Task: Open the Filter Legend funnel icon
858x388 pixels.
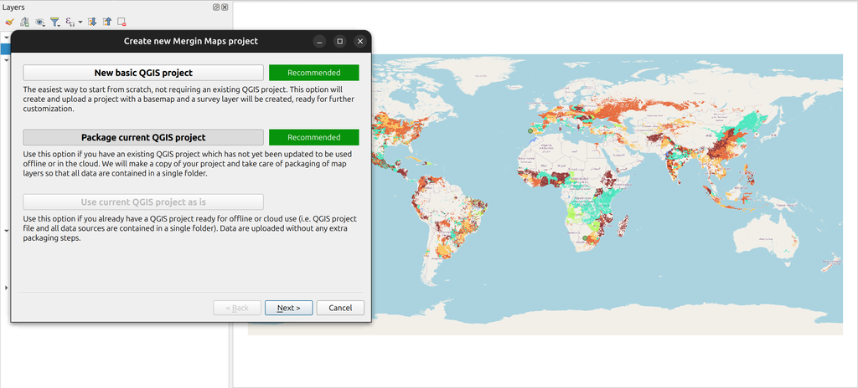Action: tap(54, 22)
